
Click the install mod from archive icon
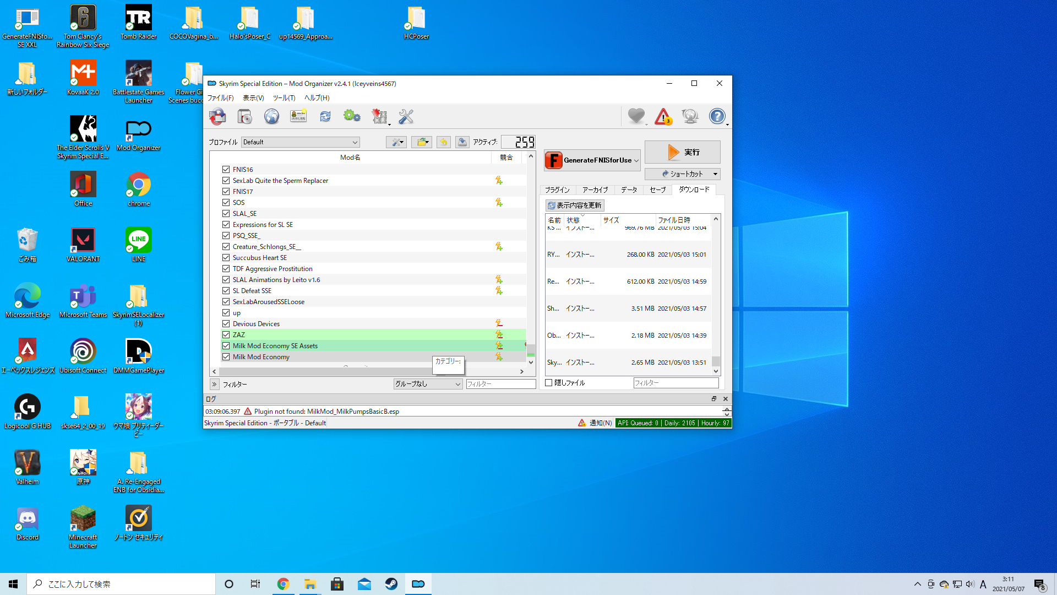217,116
